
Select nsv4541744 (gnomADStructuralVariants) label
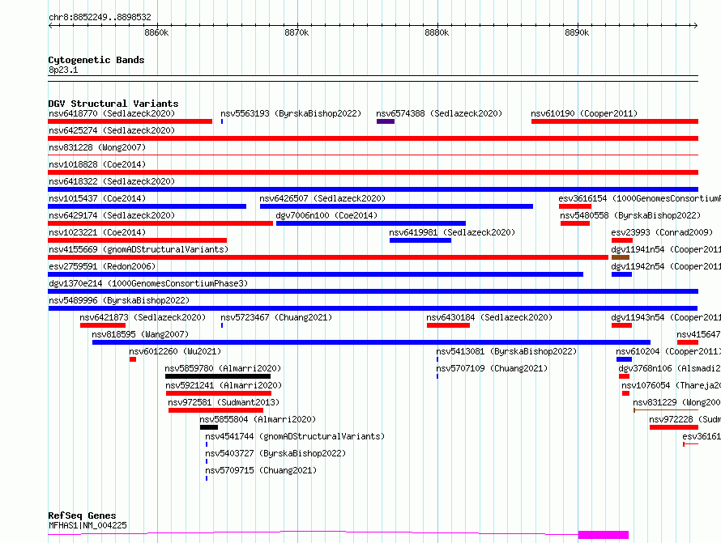295,436
